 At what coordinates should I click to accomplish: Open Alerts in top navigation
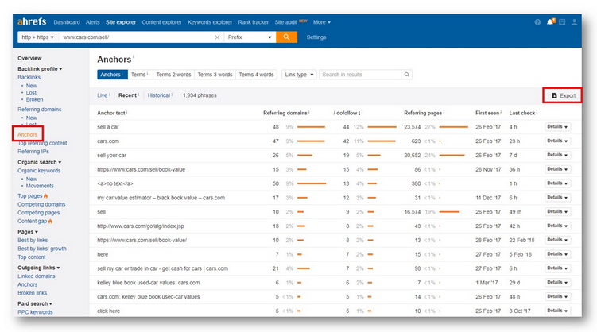click(92, 22)
